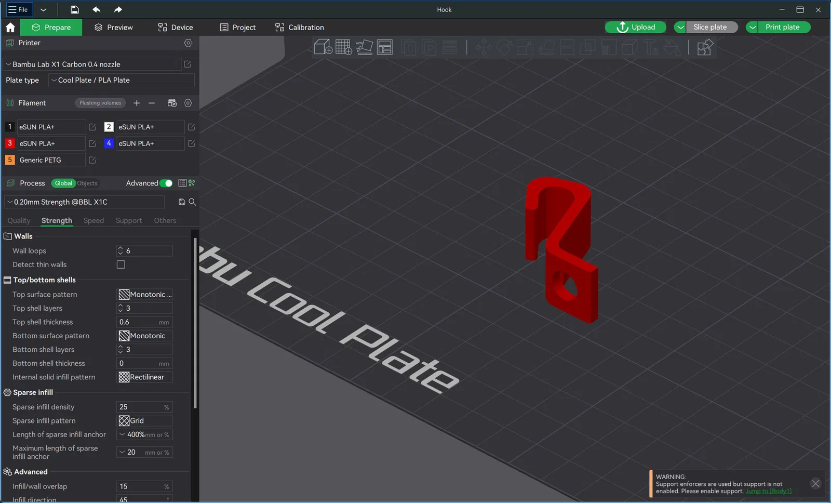Switch process scope to Objects
831x503 pixels.
[87, 183]
